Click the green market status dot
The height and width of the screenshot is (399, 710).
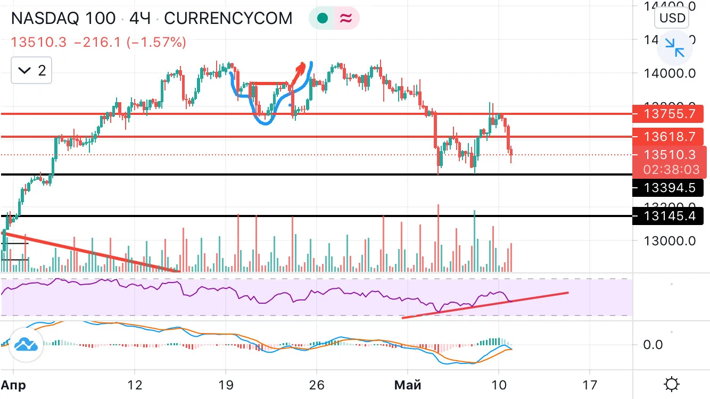[321, 19]
